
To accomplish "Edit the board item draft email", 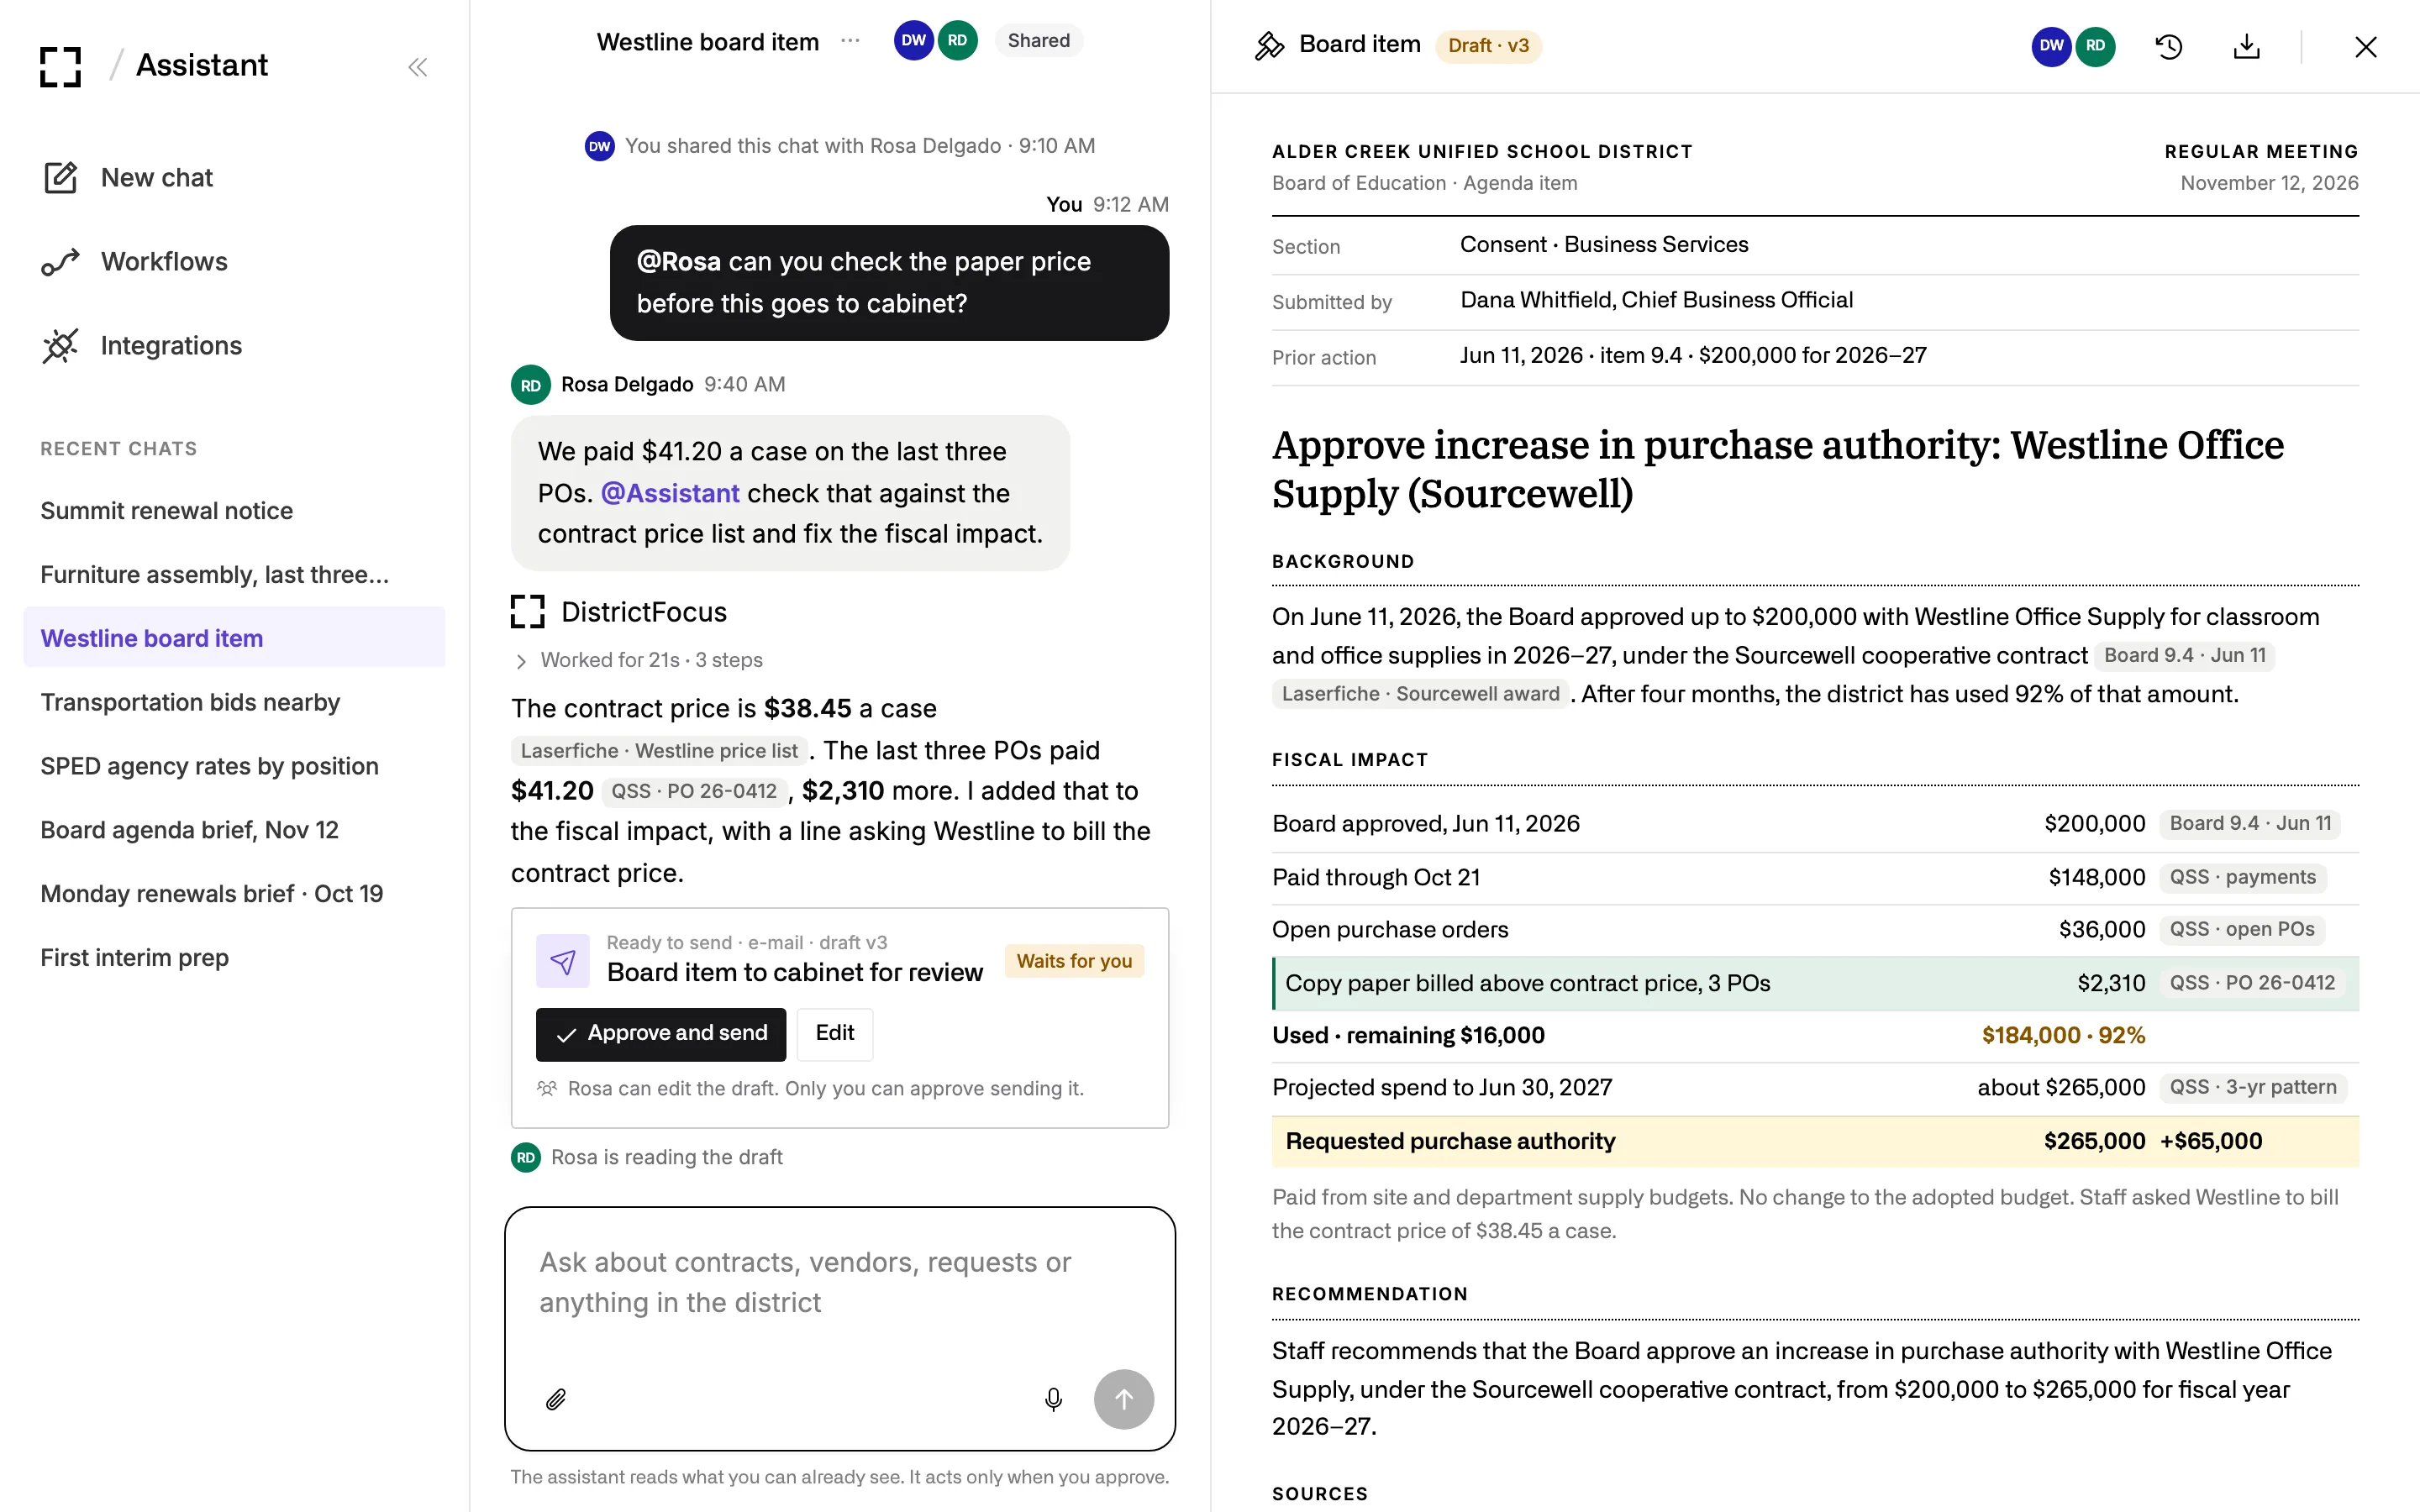I will (x=835, y=1033).
